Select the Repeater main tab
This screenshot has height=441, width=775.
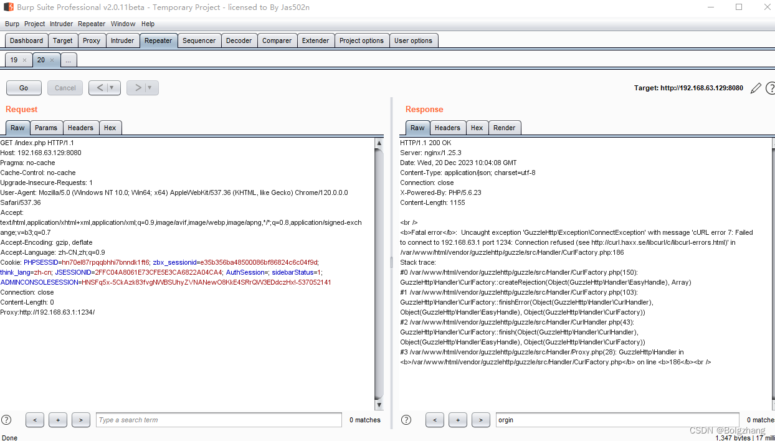click(158, 40)
